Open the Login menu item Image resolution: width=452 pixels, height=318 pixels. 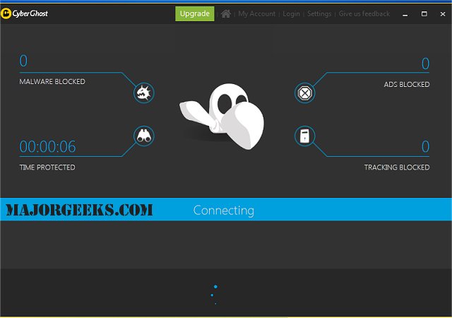(x=291, y=13)
